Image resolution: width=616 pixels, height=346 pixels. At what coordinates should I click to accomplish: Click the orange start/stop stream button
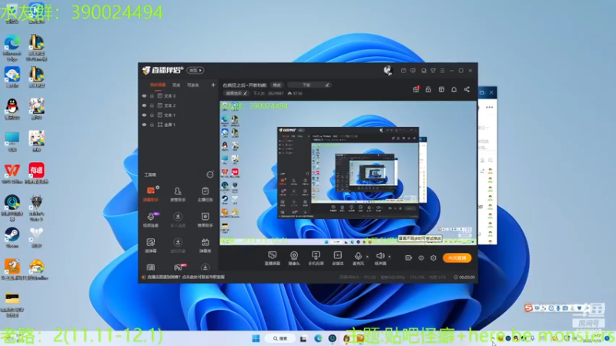457,258
